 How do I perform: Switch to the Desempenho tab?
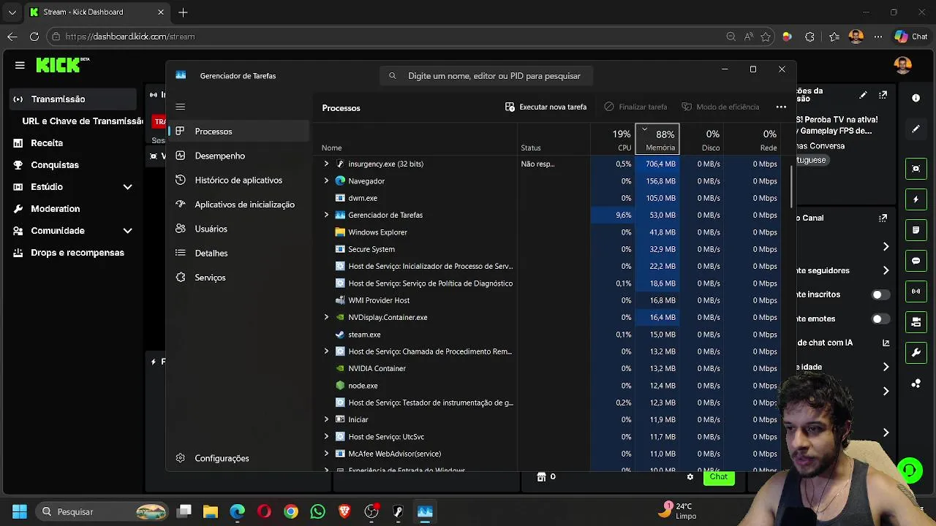tap(240, 156)
